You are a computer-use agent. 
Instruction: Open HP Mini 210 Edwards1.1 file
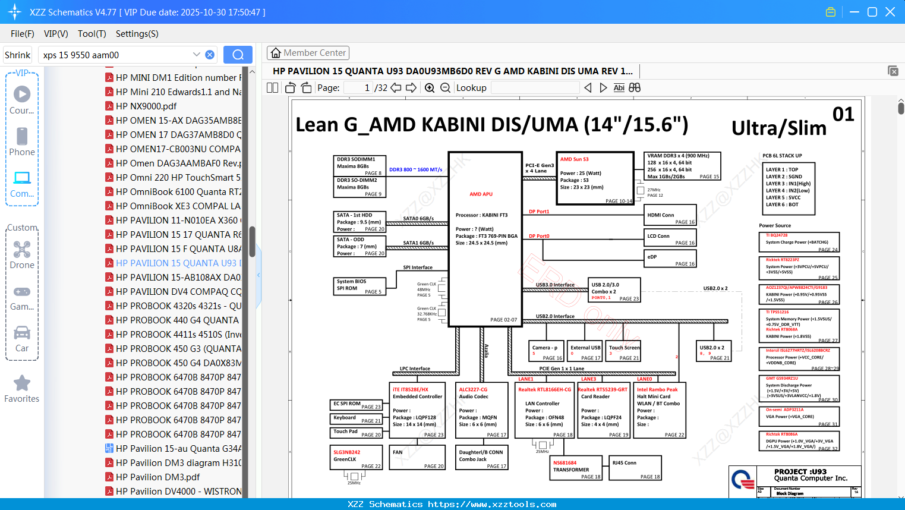(x=174, y=92)
